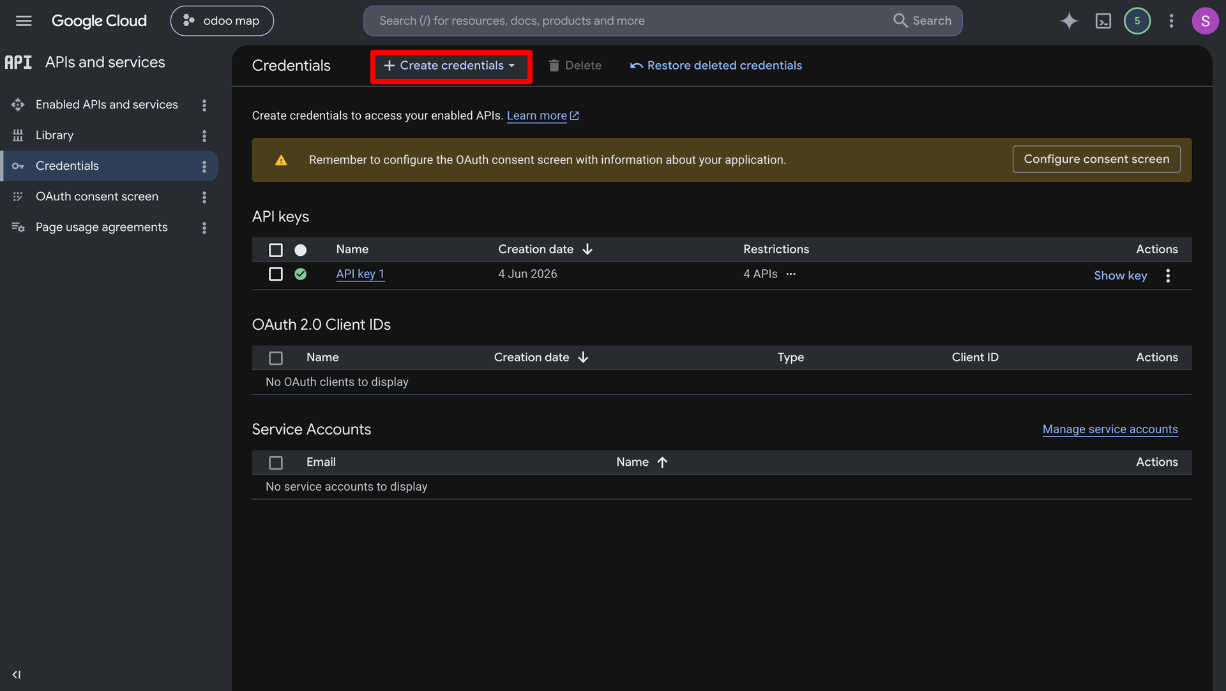Click the search magnifier button

(922, 21)
